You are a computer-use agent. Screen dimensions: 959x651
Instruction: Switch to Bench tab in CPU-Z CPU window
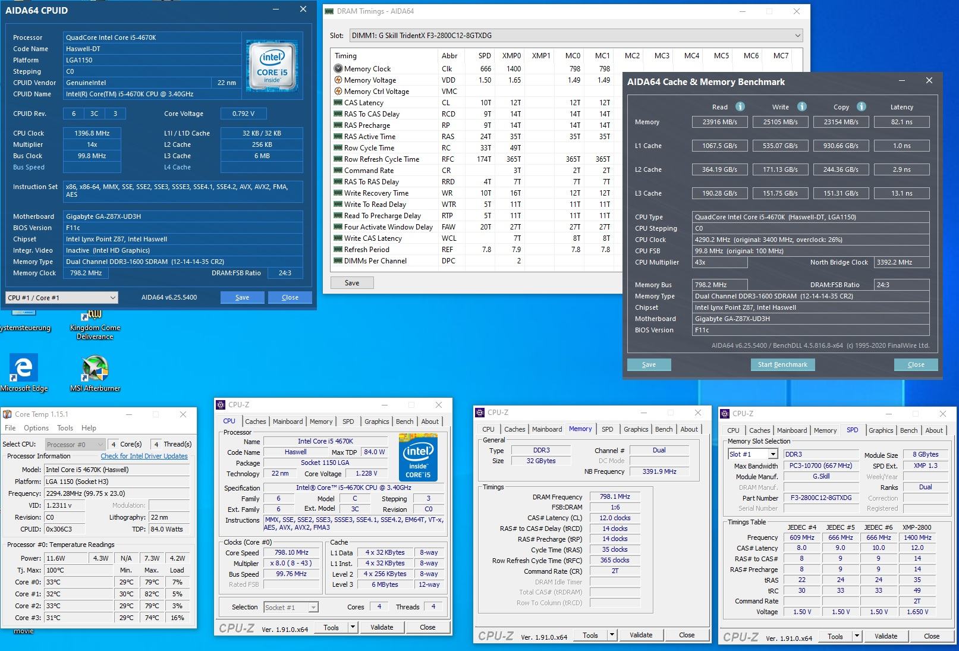click(405, 422)
